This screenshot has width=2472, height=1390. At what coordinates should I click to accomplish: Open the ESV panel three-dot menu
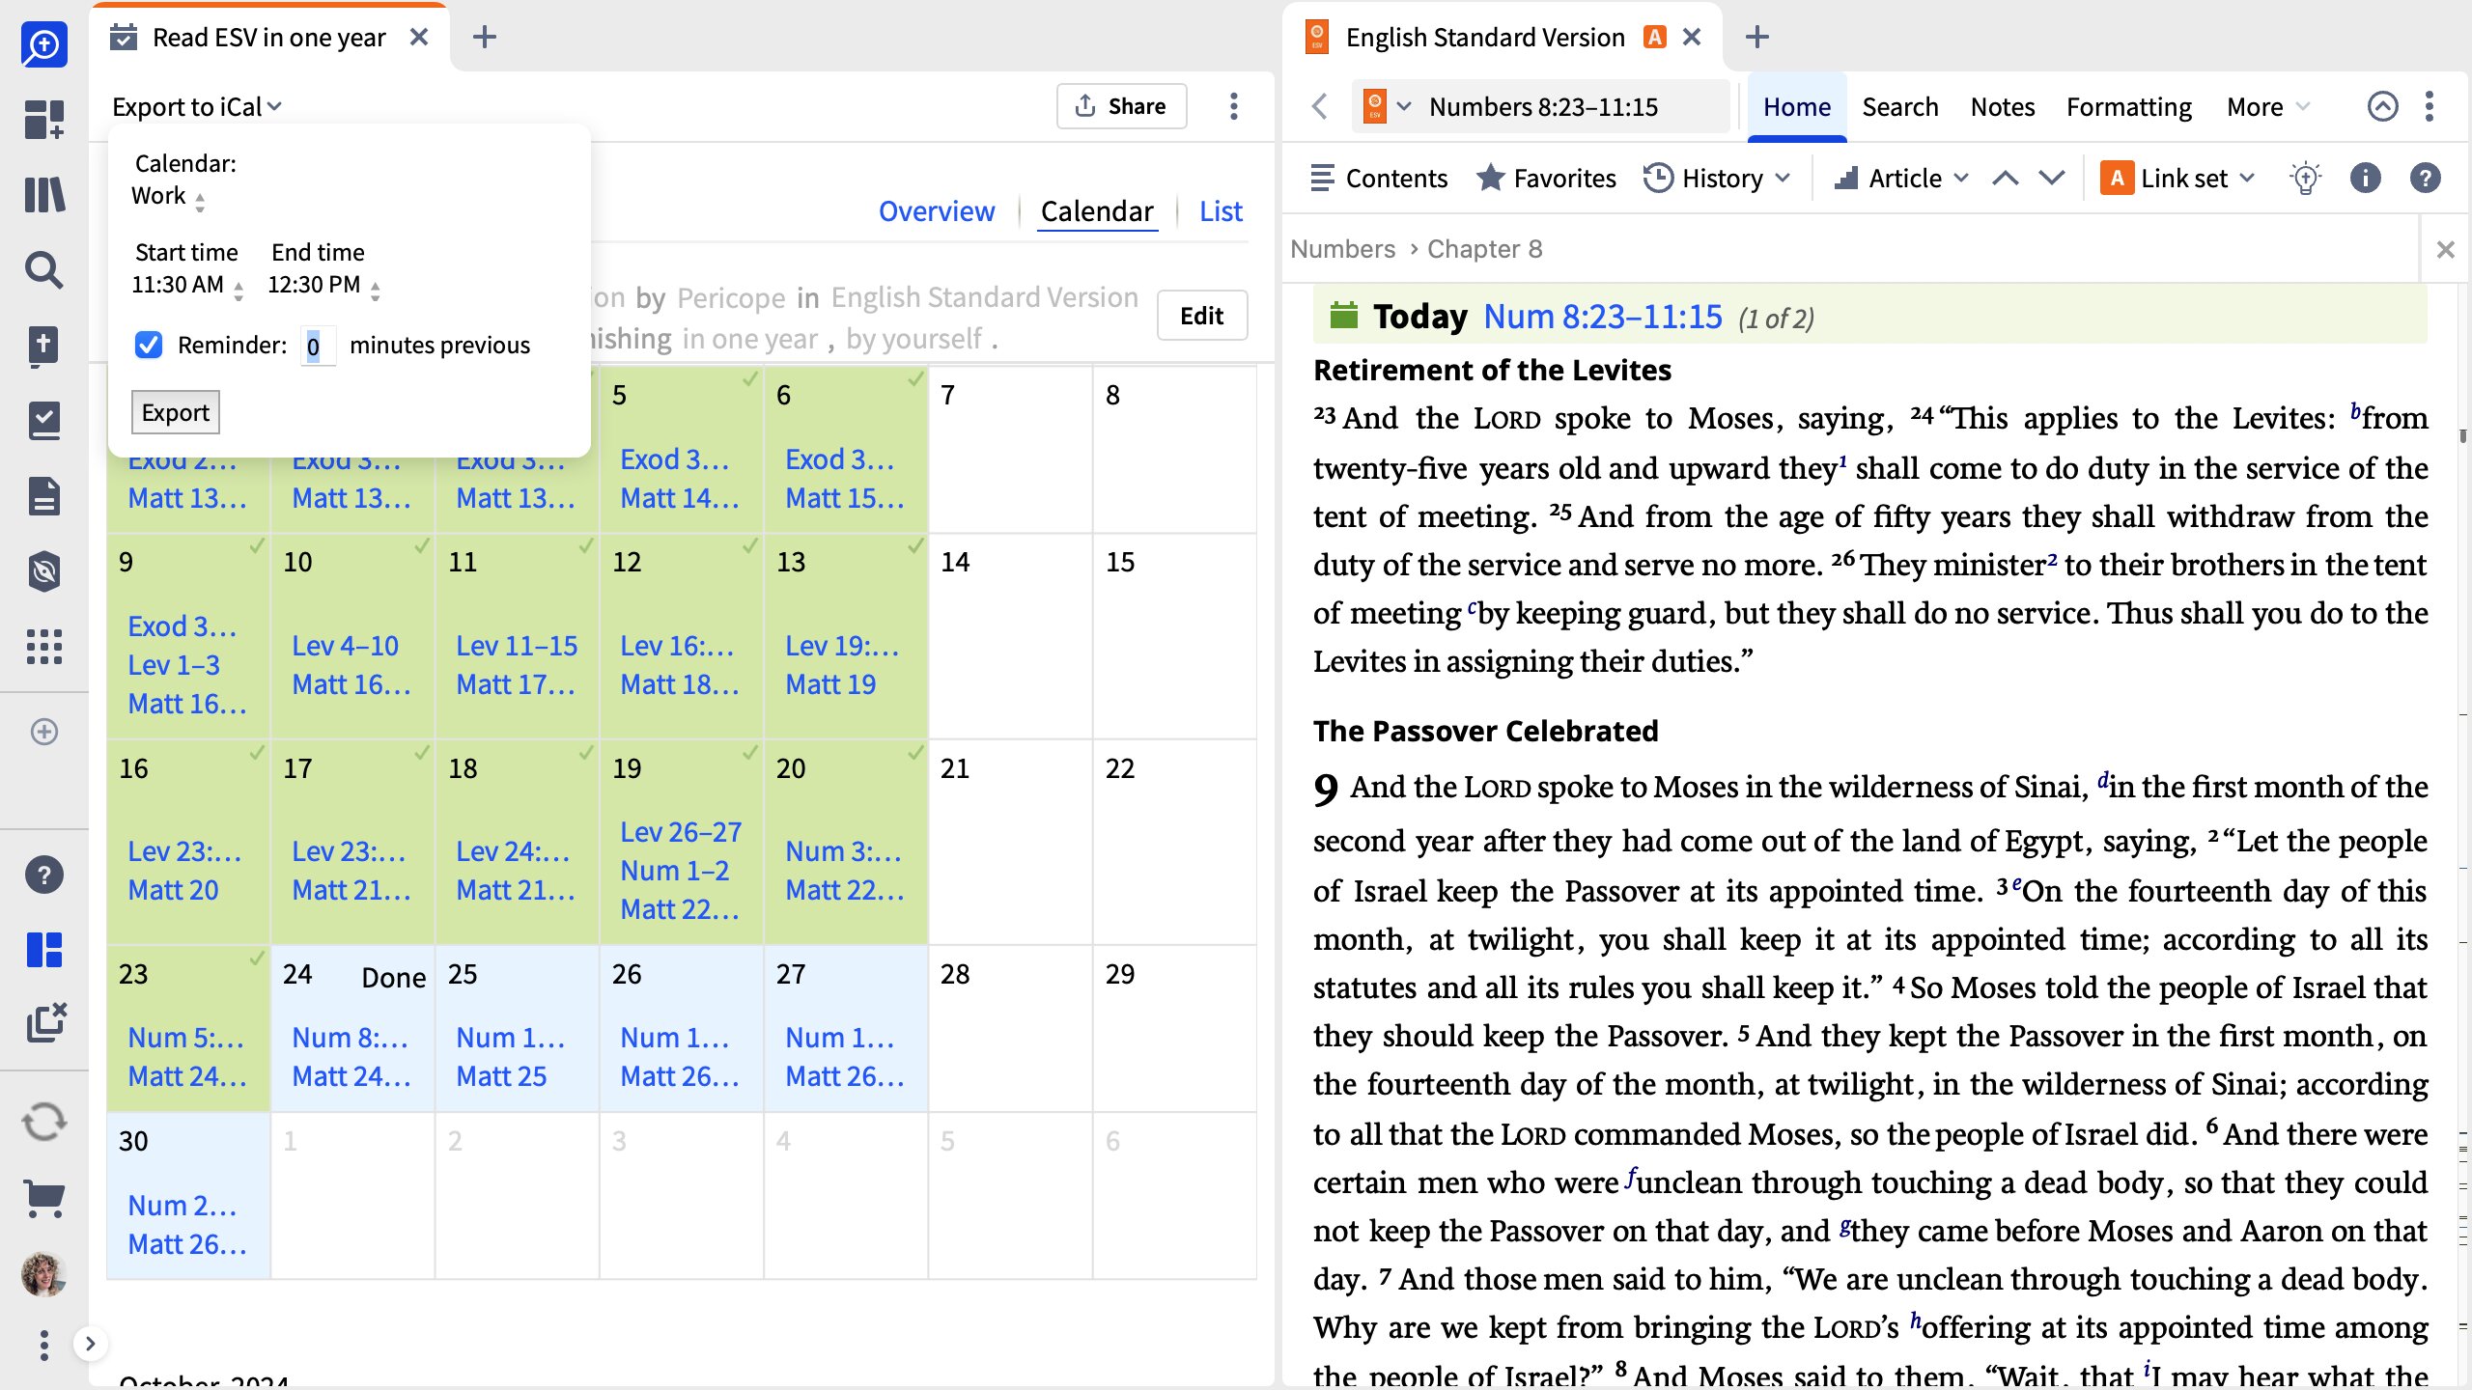pyautogui.click(x=2430, y=106)
